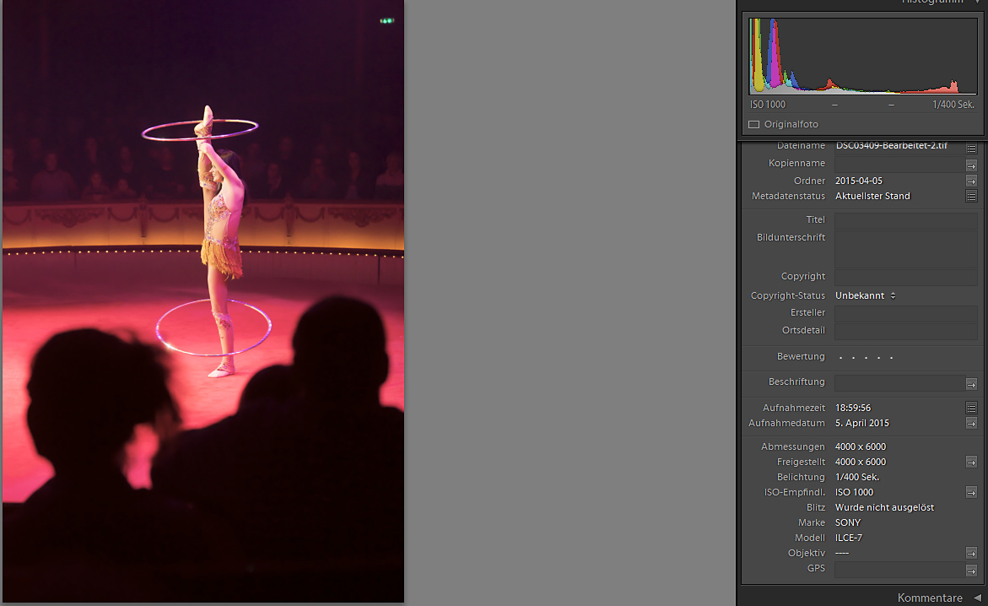This screenshot has height=606, width=988.
Task: Expand the Kommentare panel
Action: point(977,598)
